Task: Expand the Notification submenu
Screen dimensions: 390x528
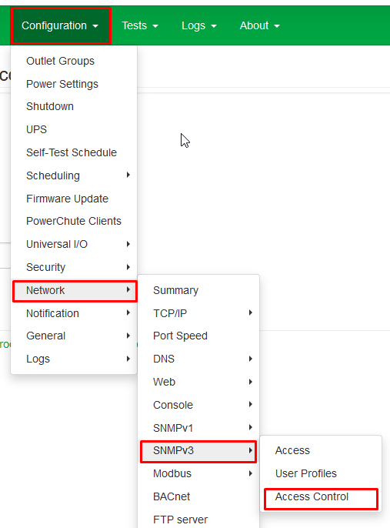Action: pyautogui.click(x=74, y=313)
